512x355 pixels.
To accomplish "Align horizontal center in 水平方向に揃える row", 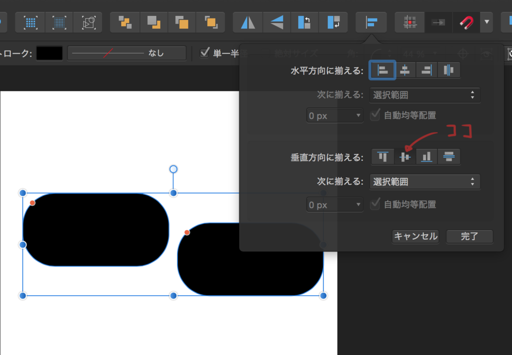I will 405,70.
